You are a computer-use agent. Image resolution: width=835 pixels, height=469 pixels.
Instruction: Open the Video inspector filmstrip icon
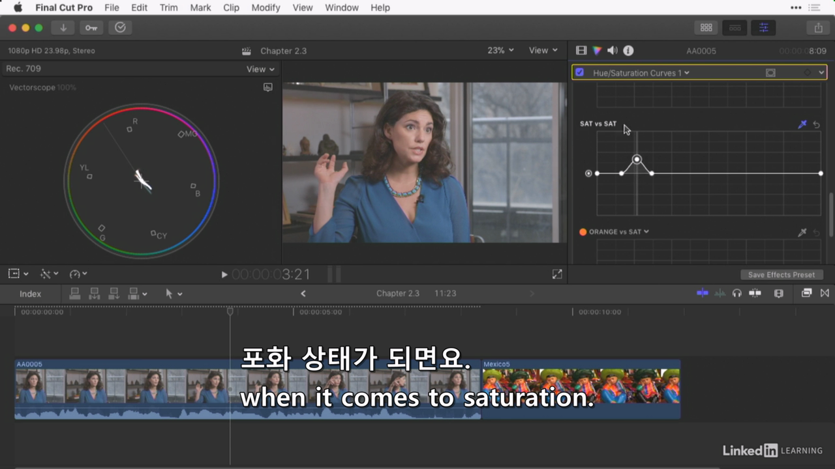[581, 50]
